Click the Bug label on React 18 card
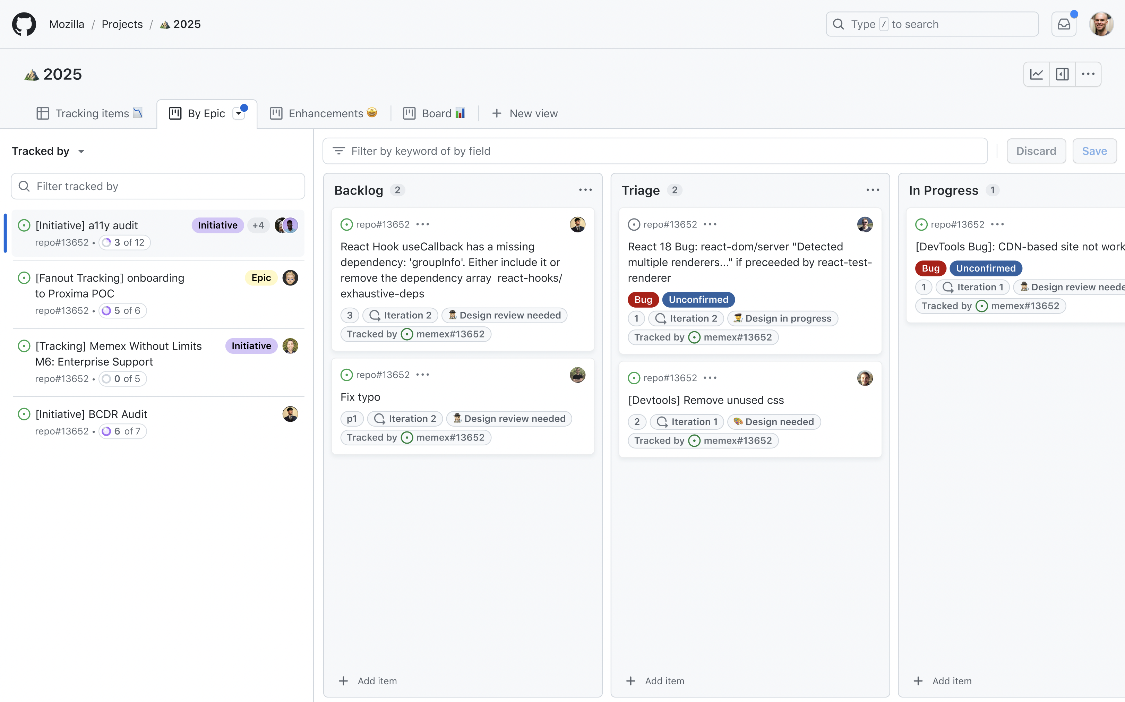1125x702 pixels. pos(643,300)
